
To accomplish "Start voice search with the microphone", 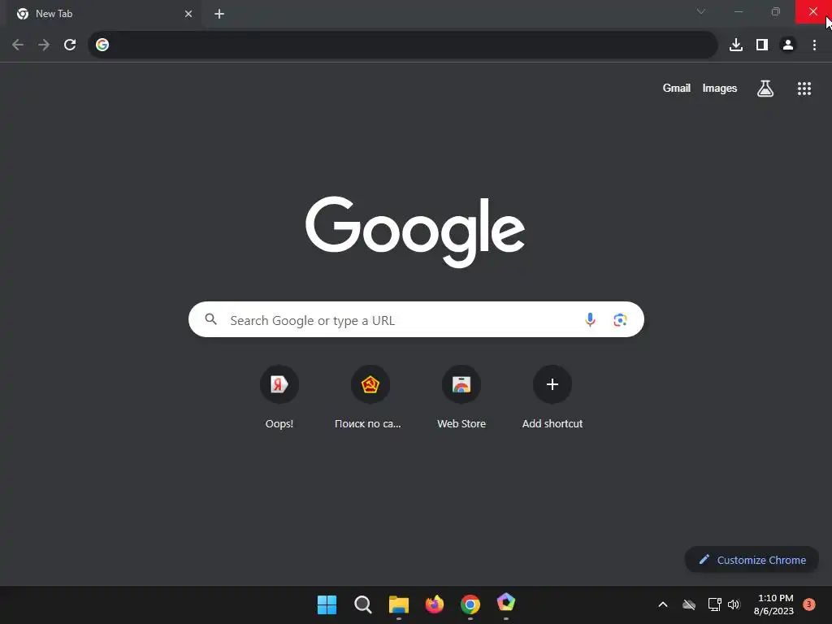I will tap(590, 319).
